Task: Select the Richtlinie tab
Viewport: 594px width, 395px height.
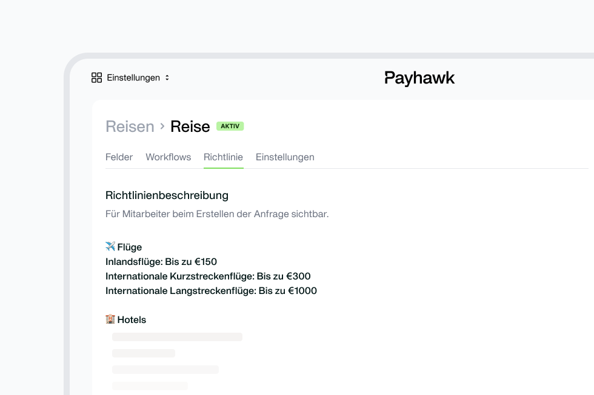Action: [223, 157]
